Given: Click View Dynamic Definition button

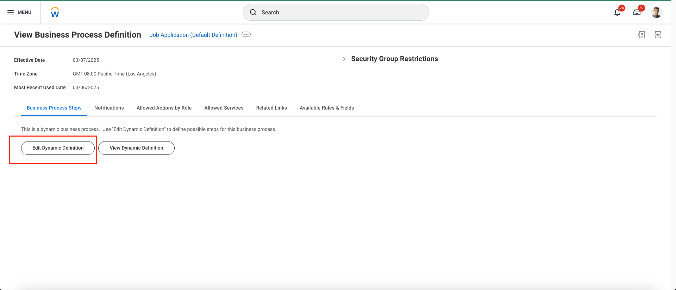Looking at the screenshot, I should click(136, 148).
